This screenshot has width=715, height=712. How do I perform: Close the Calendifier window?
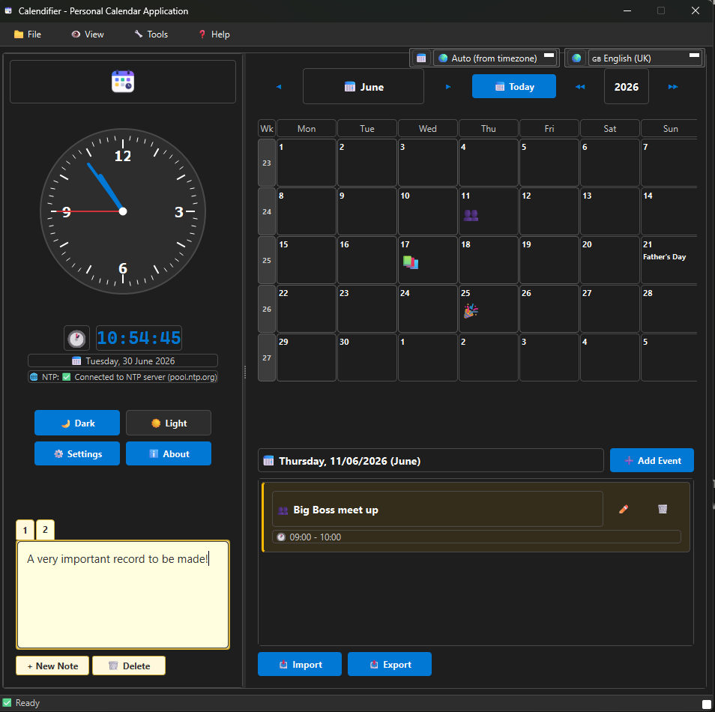[x=695, y=11]
